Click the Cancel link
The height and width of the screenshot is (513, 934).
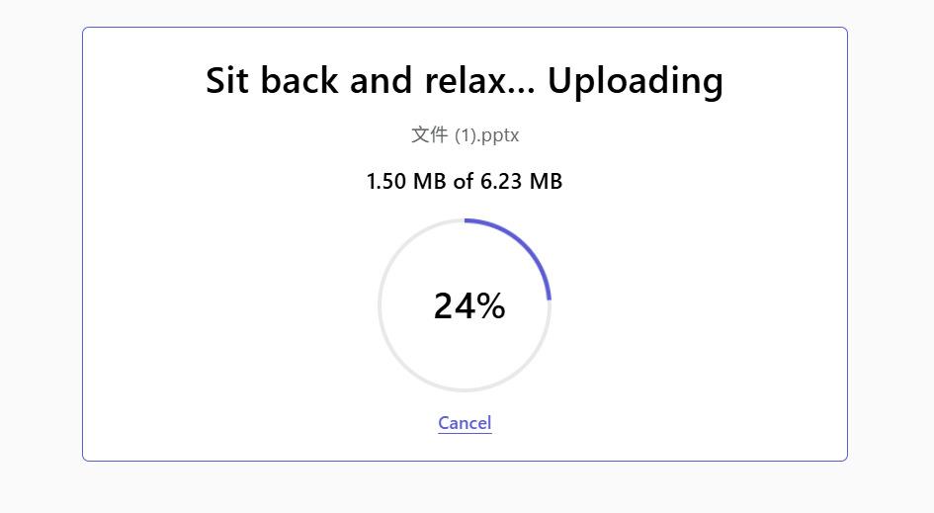pos(465,423)
